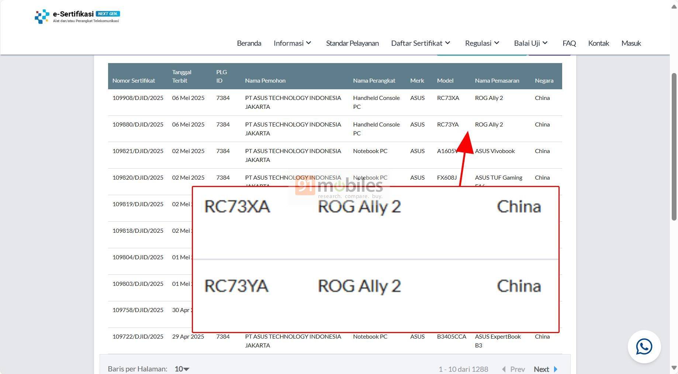Image resolution: width=678 pixels, height=374 pixels.
Task: Open the Balai Uji dropdown
Action: click(x=531, y=43)
